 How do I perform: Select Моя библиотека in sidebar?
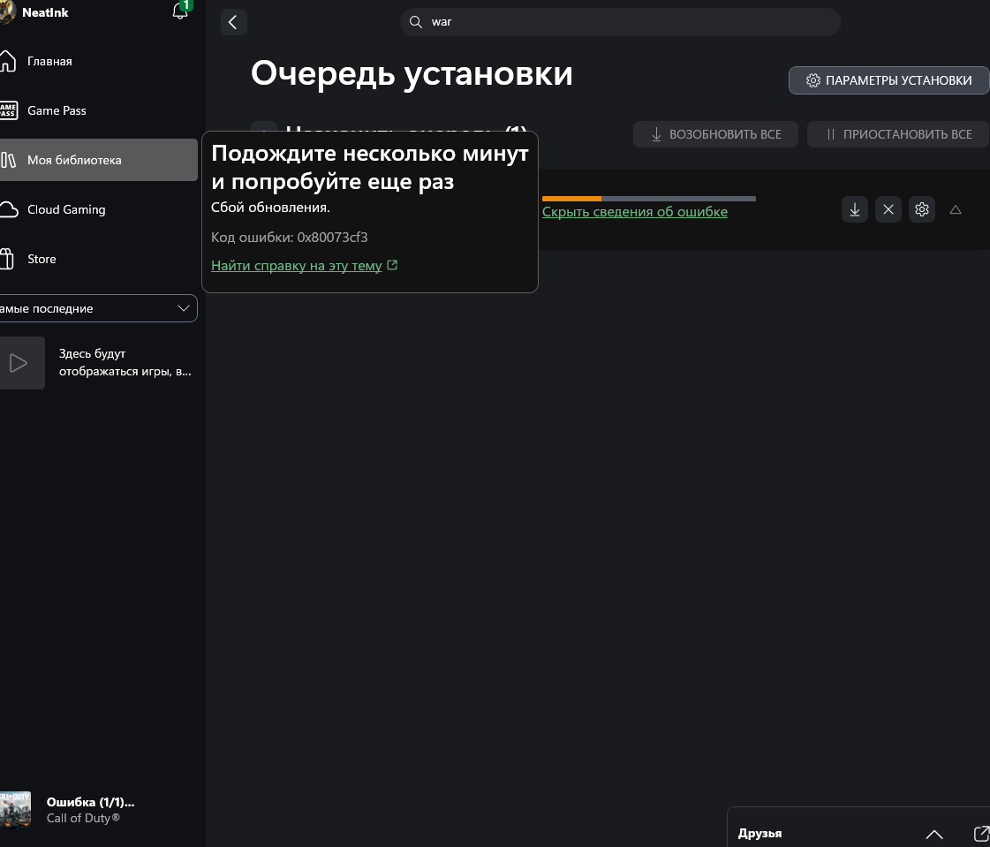[x=99, y=160]
